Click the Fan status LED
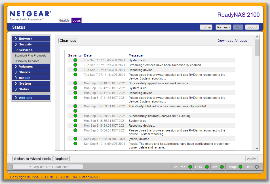270x184 pixels. (222, 167)
